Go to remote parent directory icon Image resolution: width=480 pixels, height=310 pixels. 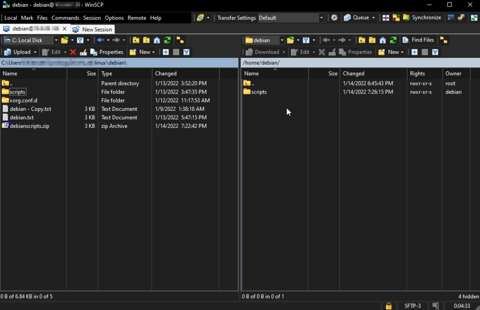[x=362, y=40]
